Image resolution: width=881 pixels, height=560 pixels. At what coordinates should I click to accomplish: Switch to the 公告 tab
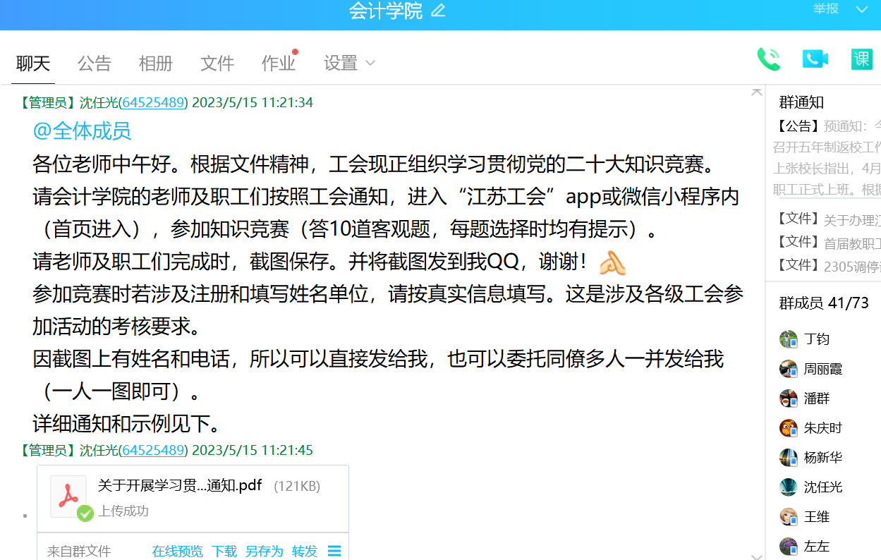tap(95, 63)
